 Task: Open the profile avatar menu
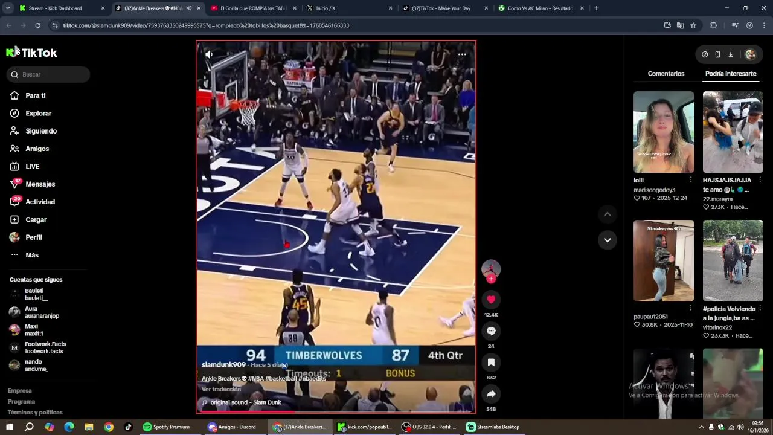pyautogui.click(x=751, y=54)
